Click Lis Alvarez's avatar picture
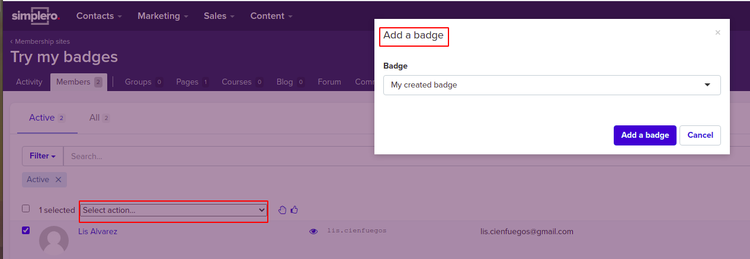The height and width of the screenshot is (259, 750). click(x=54, y=241)
